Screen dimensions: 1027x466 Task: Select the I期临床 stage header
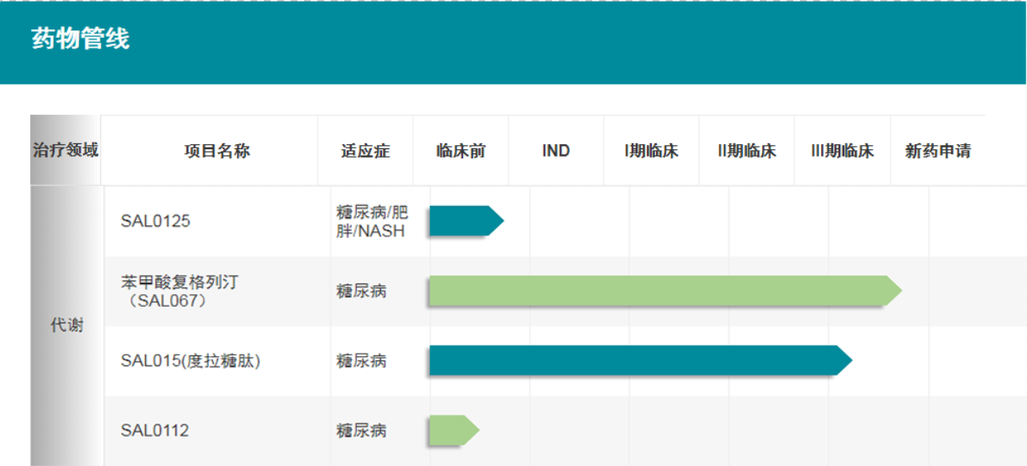[651, 151]
